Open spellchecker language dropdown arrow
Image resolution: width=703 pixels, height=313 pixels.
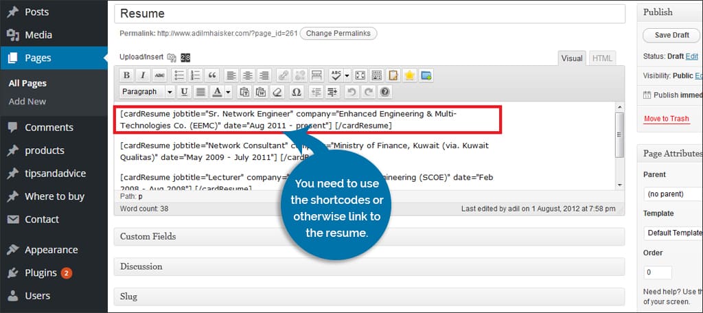pos(347,76)
